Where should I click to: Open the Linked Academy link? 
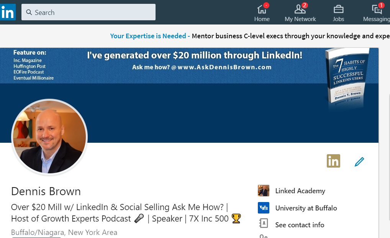pos(300,191)
